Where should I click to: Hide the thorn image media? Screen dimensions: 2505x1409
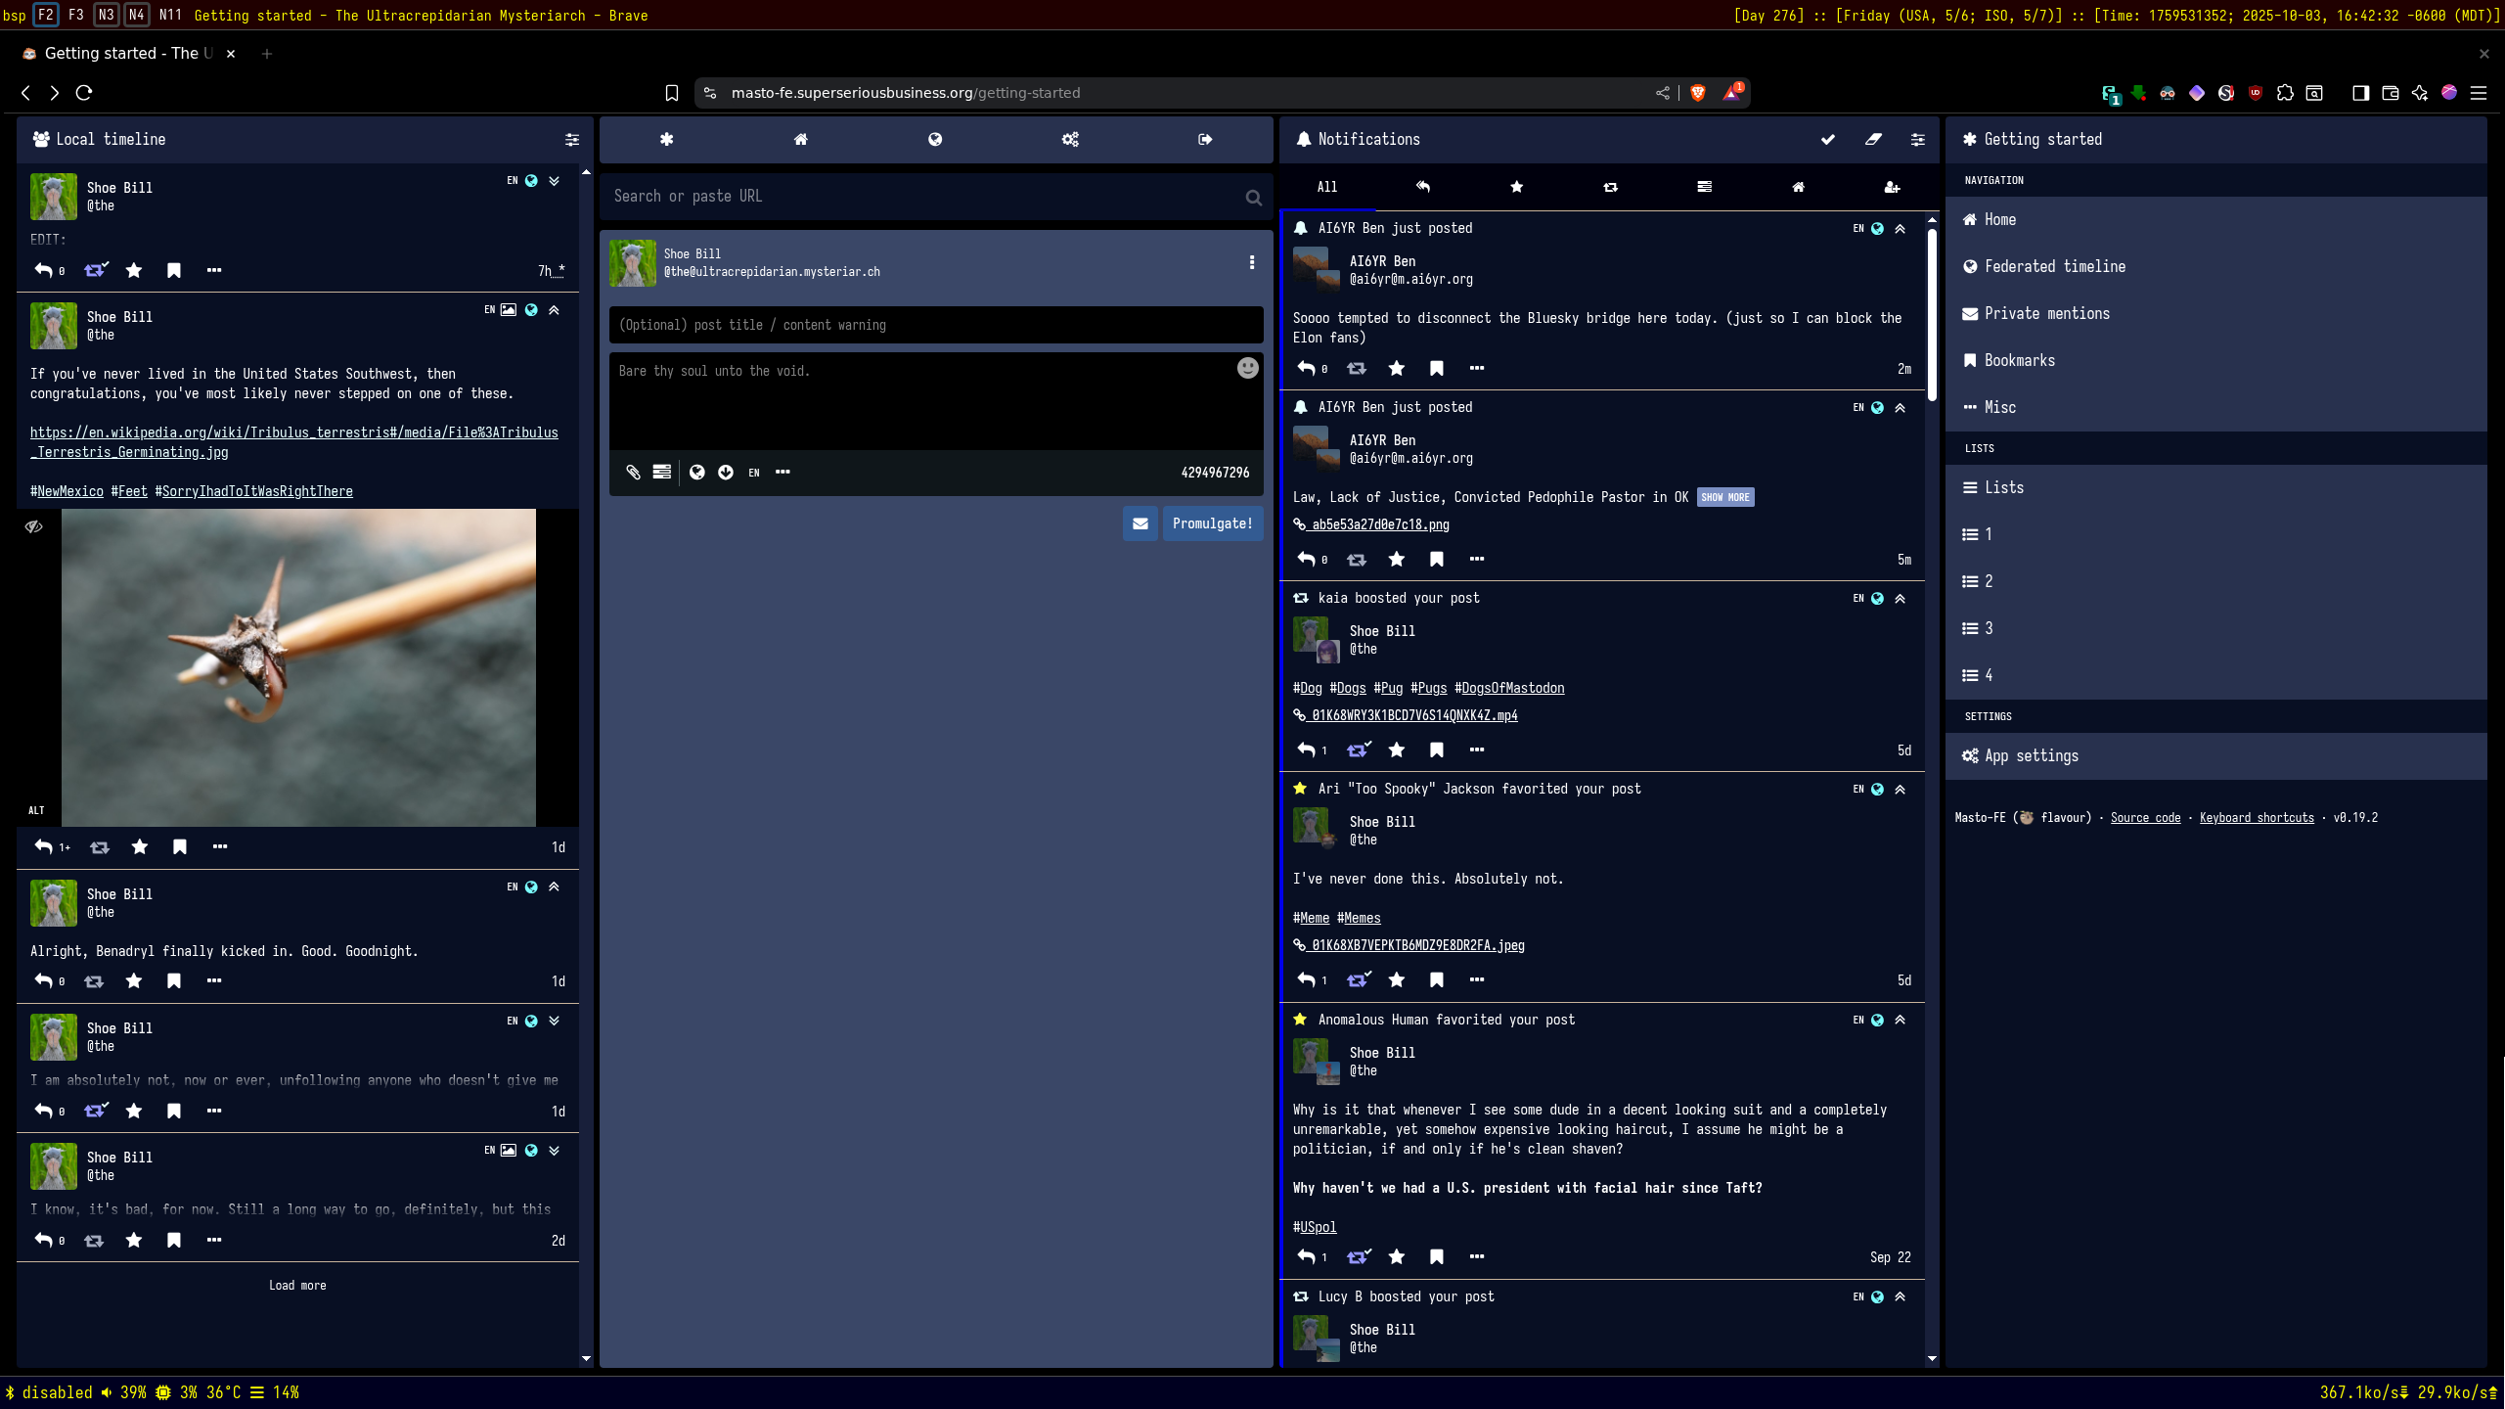coord(34,527)
